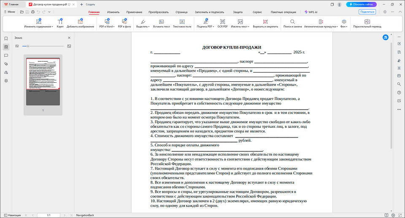Open WPS AI

(x=311, y=12)
